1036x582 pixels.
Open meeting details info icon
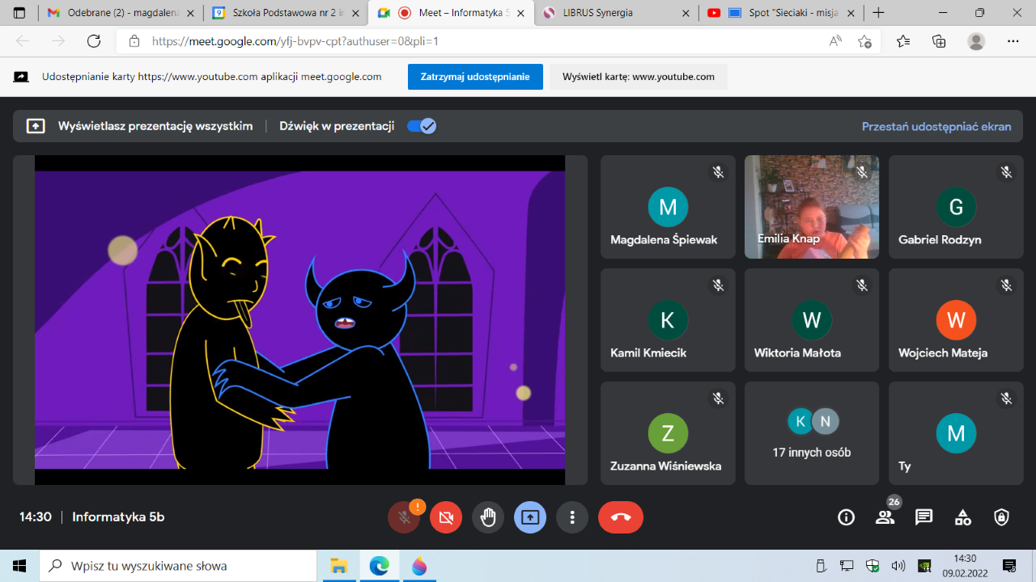[846, 517]
